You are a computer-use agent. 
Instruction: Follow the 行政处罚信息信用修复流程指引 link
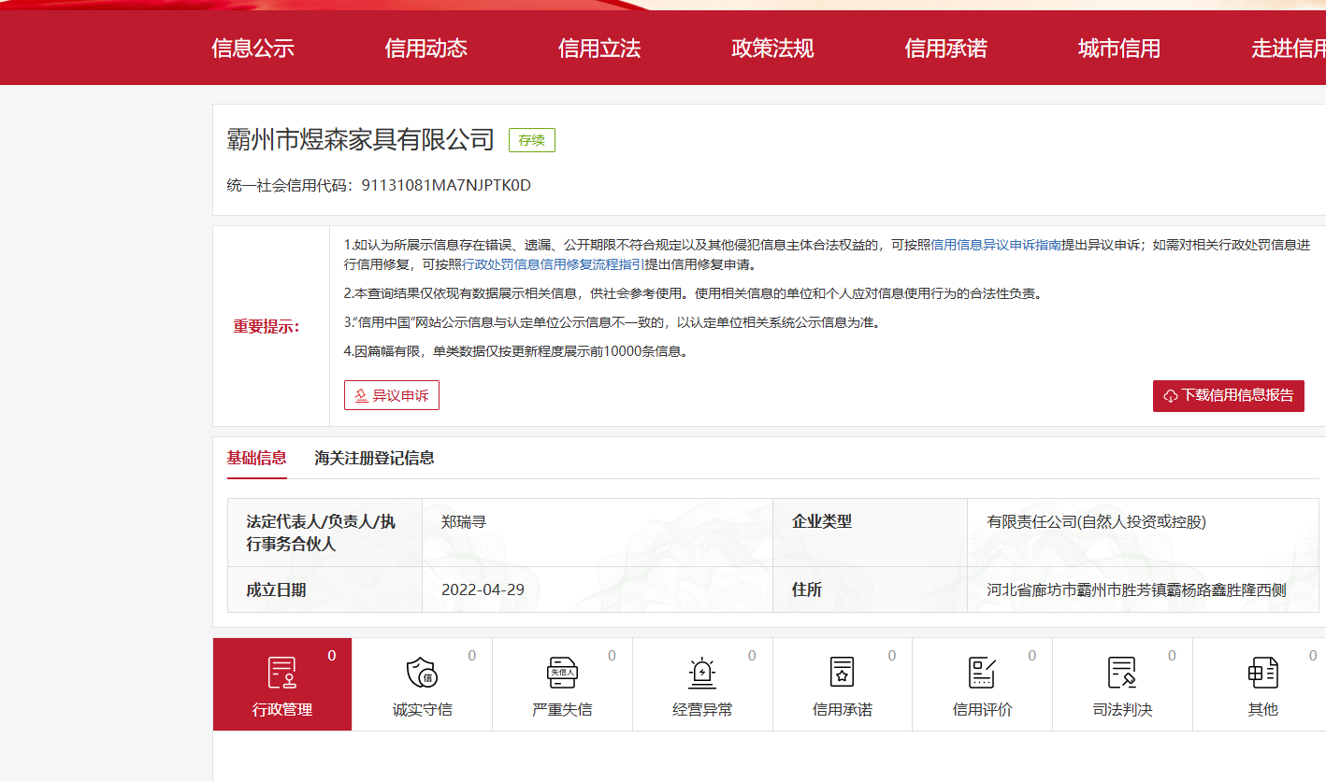[x=553, y=264]
